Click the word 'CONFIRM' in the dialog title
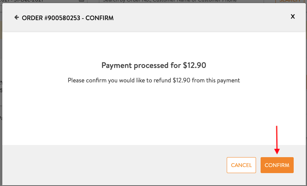This screenshot has width=307, height=186. click(100, 18)
